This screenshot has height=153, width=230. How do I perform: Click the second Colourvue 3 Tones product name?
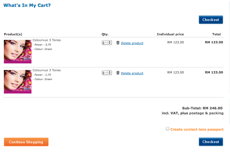click(47, 70)
